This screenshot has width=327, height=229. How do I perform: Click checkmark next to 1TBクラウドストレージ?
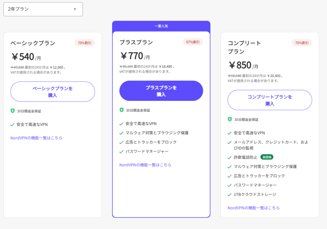[x=230, y=194]
